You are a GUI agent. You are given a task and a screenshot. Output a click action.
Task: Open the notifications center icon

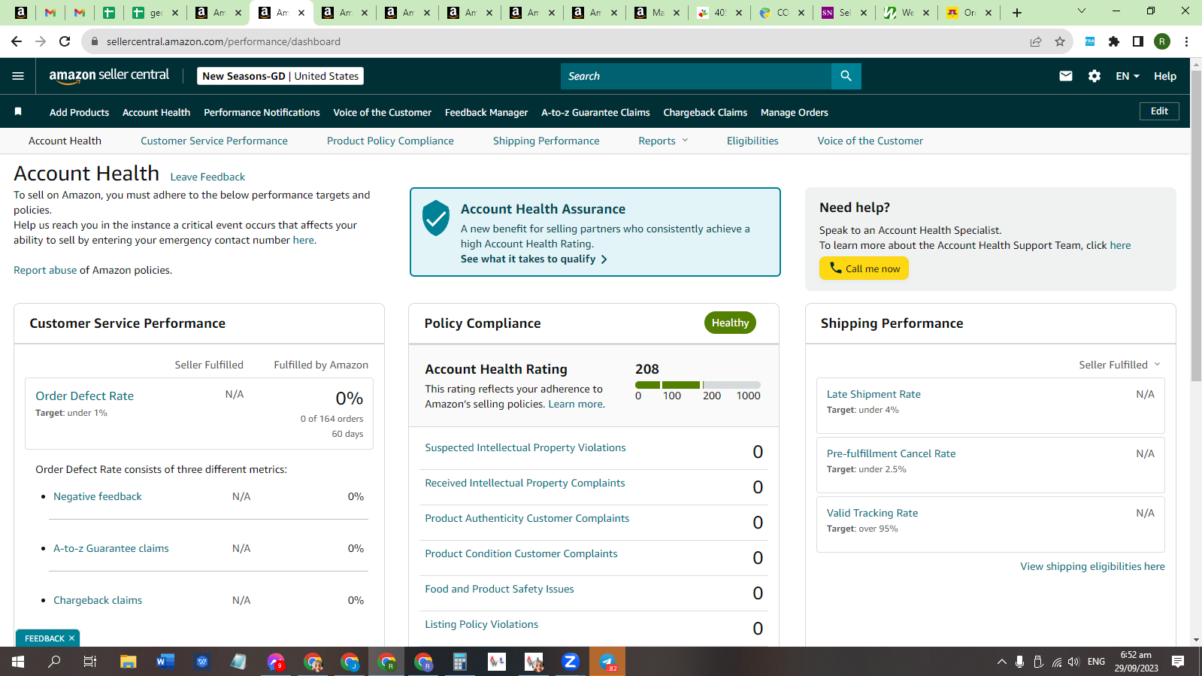(1178, 662)
